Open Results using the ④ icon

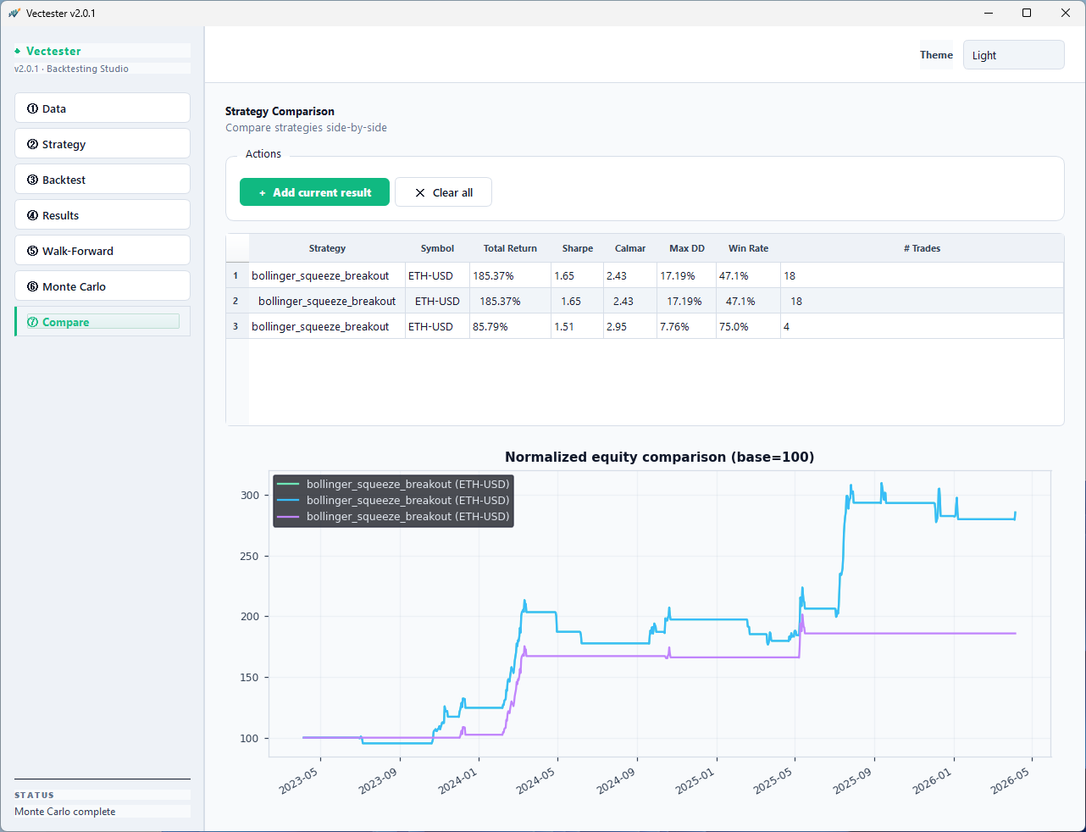point(33,214)
